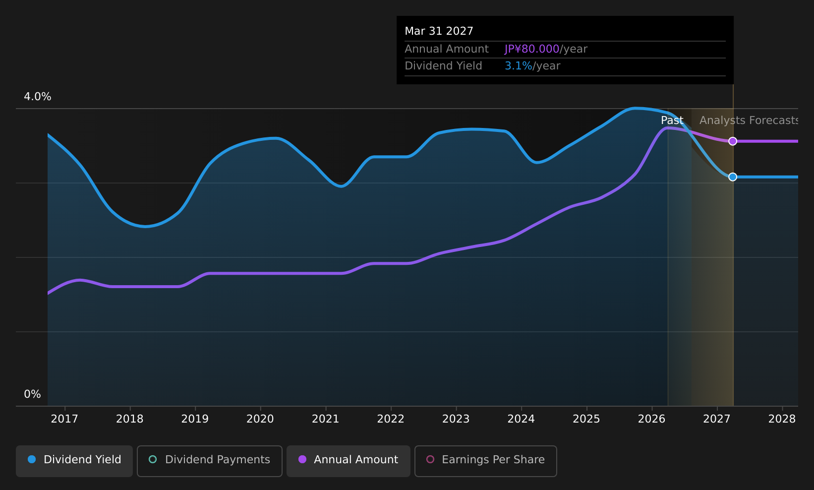Select the purple Annual Amount data point
Screen dimensions: 814x490
click(733, 141)
